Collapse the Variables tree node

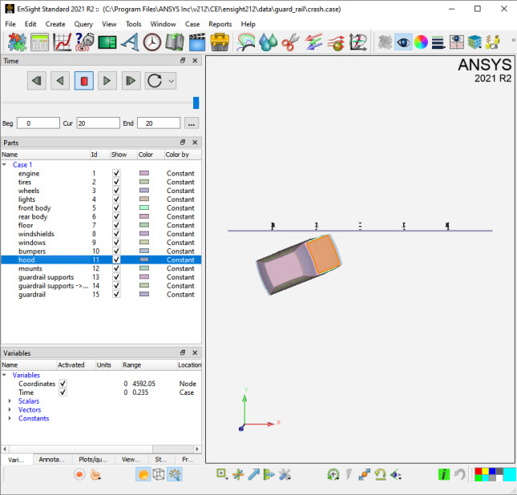[5, 375]
